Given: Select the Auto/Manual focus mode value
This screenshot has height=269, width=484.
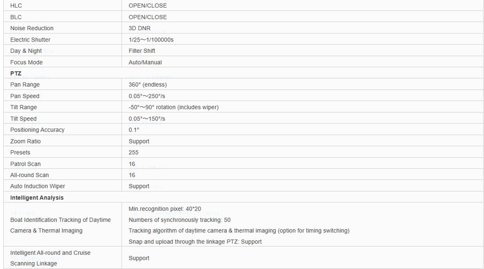Looking at the screenshot, I should (145, 62).
